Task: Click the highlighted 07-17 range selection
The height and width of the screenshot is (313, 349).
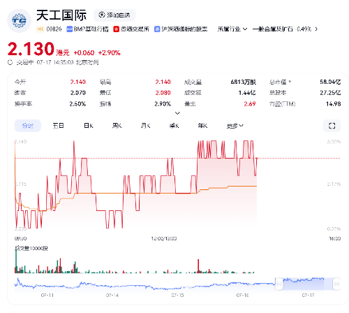Action: 308,284
